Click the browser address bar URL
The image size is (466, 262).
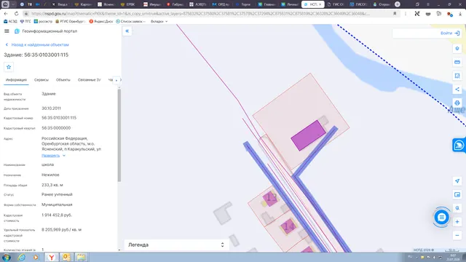201,14
